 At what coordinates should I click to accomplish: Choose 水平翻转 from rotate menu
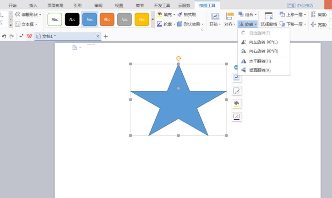264,61
